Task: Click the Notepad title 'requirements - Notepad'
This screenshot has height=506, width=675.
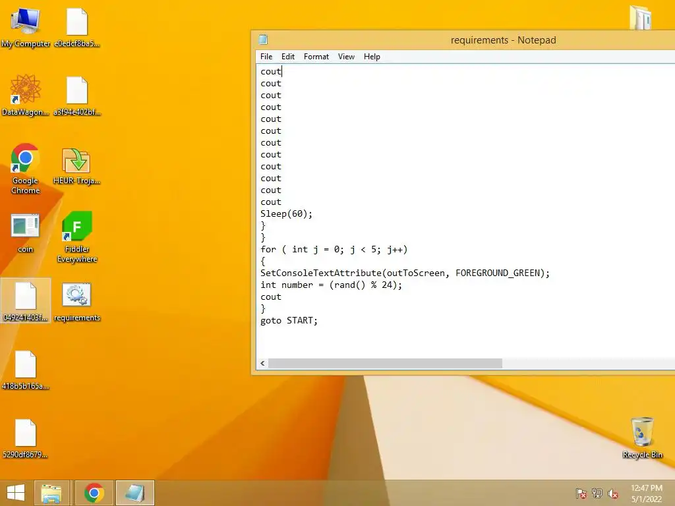Action: point(503,40)
